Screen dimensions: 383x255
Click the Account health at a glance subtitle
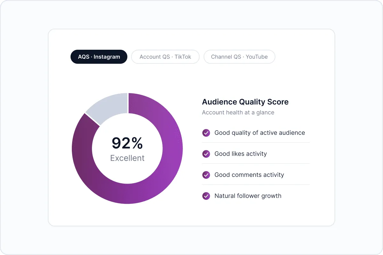point(238,113)
